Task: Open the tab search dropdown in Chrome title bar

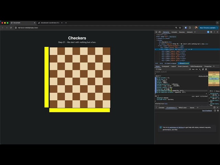Action: coord(217,23)
